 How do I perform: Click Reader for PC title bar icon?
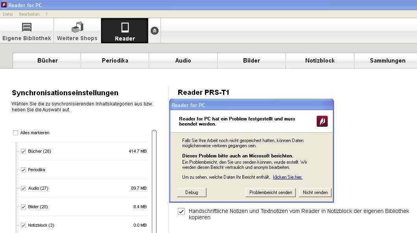[x=4, y=5]
